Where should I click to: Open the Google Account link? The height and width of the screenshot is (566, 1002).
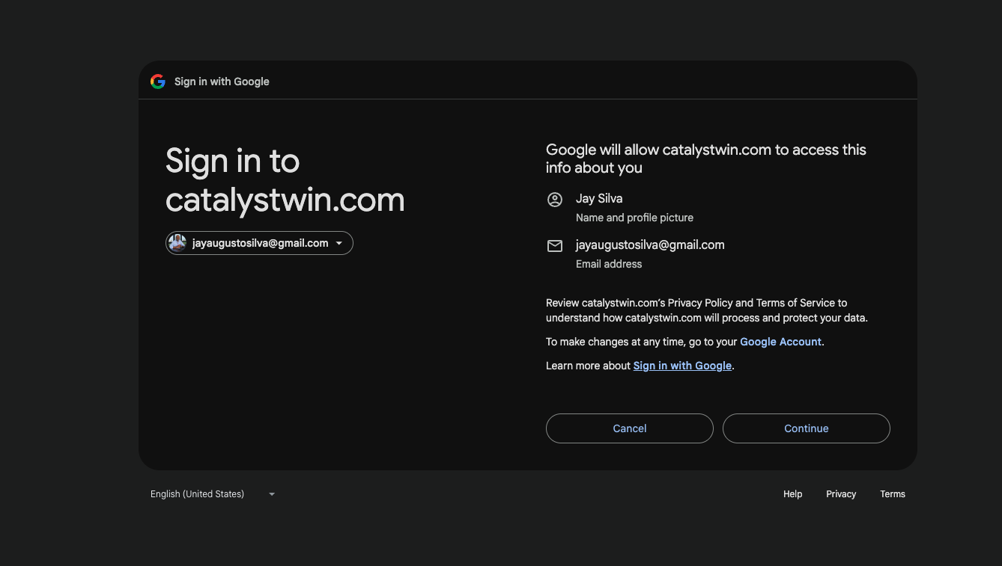point(780,342)
